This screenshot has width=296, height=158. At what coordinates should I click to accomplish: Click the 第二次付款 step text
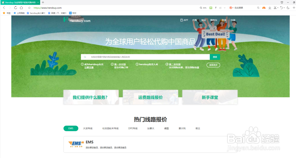tap(175, 64)
